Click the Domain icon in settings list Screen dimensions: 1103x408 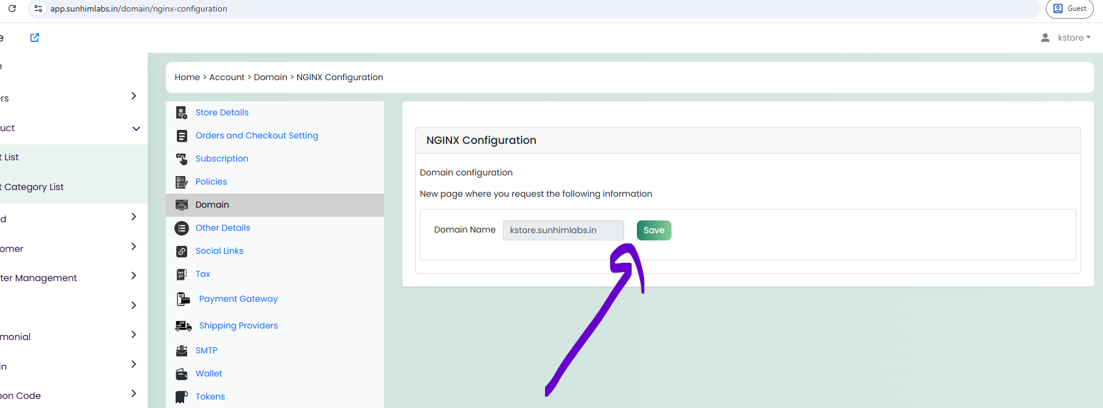[x=182, y=205]
